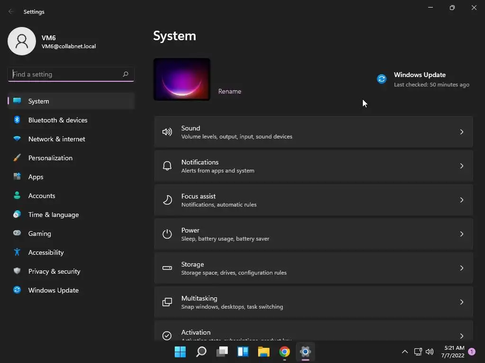Click "Last checked: 50 minutes ago" text

coord(431,85)
